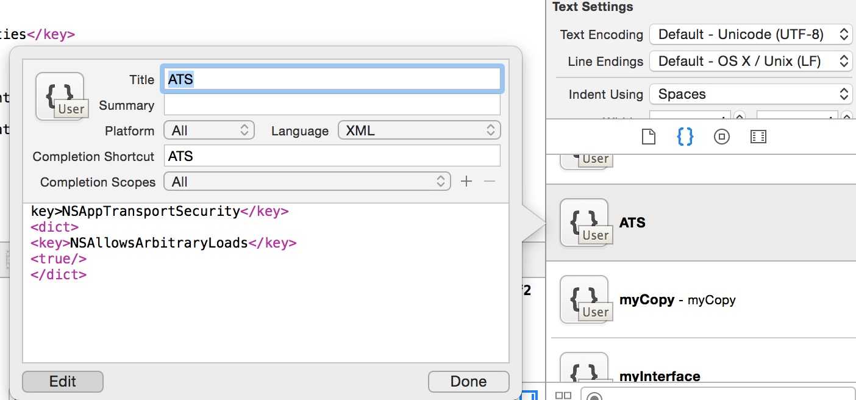Click the library filter icon

tap(594, 396)
